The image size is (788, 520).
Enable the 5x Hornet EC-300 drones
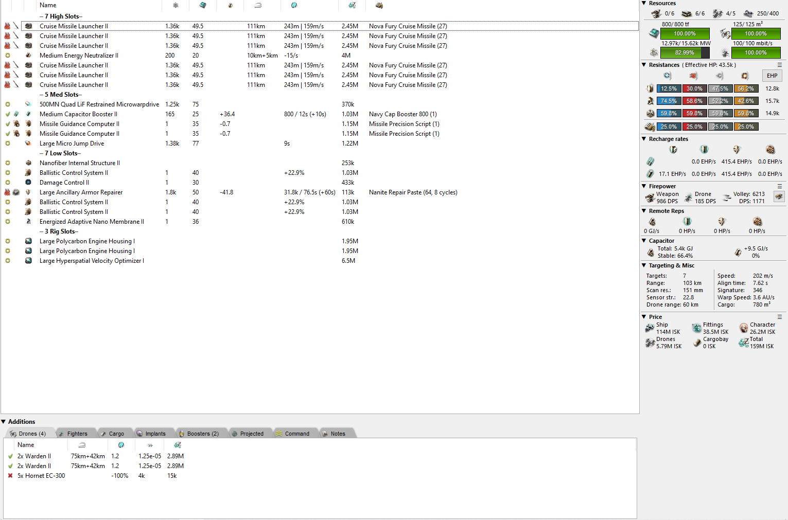10,476
